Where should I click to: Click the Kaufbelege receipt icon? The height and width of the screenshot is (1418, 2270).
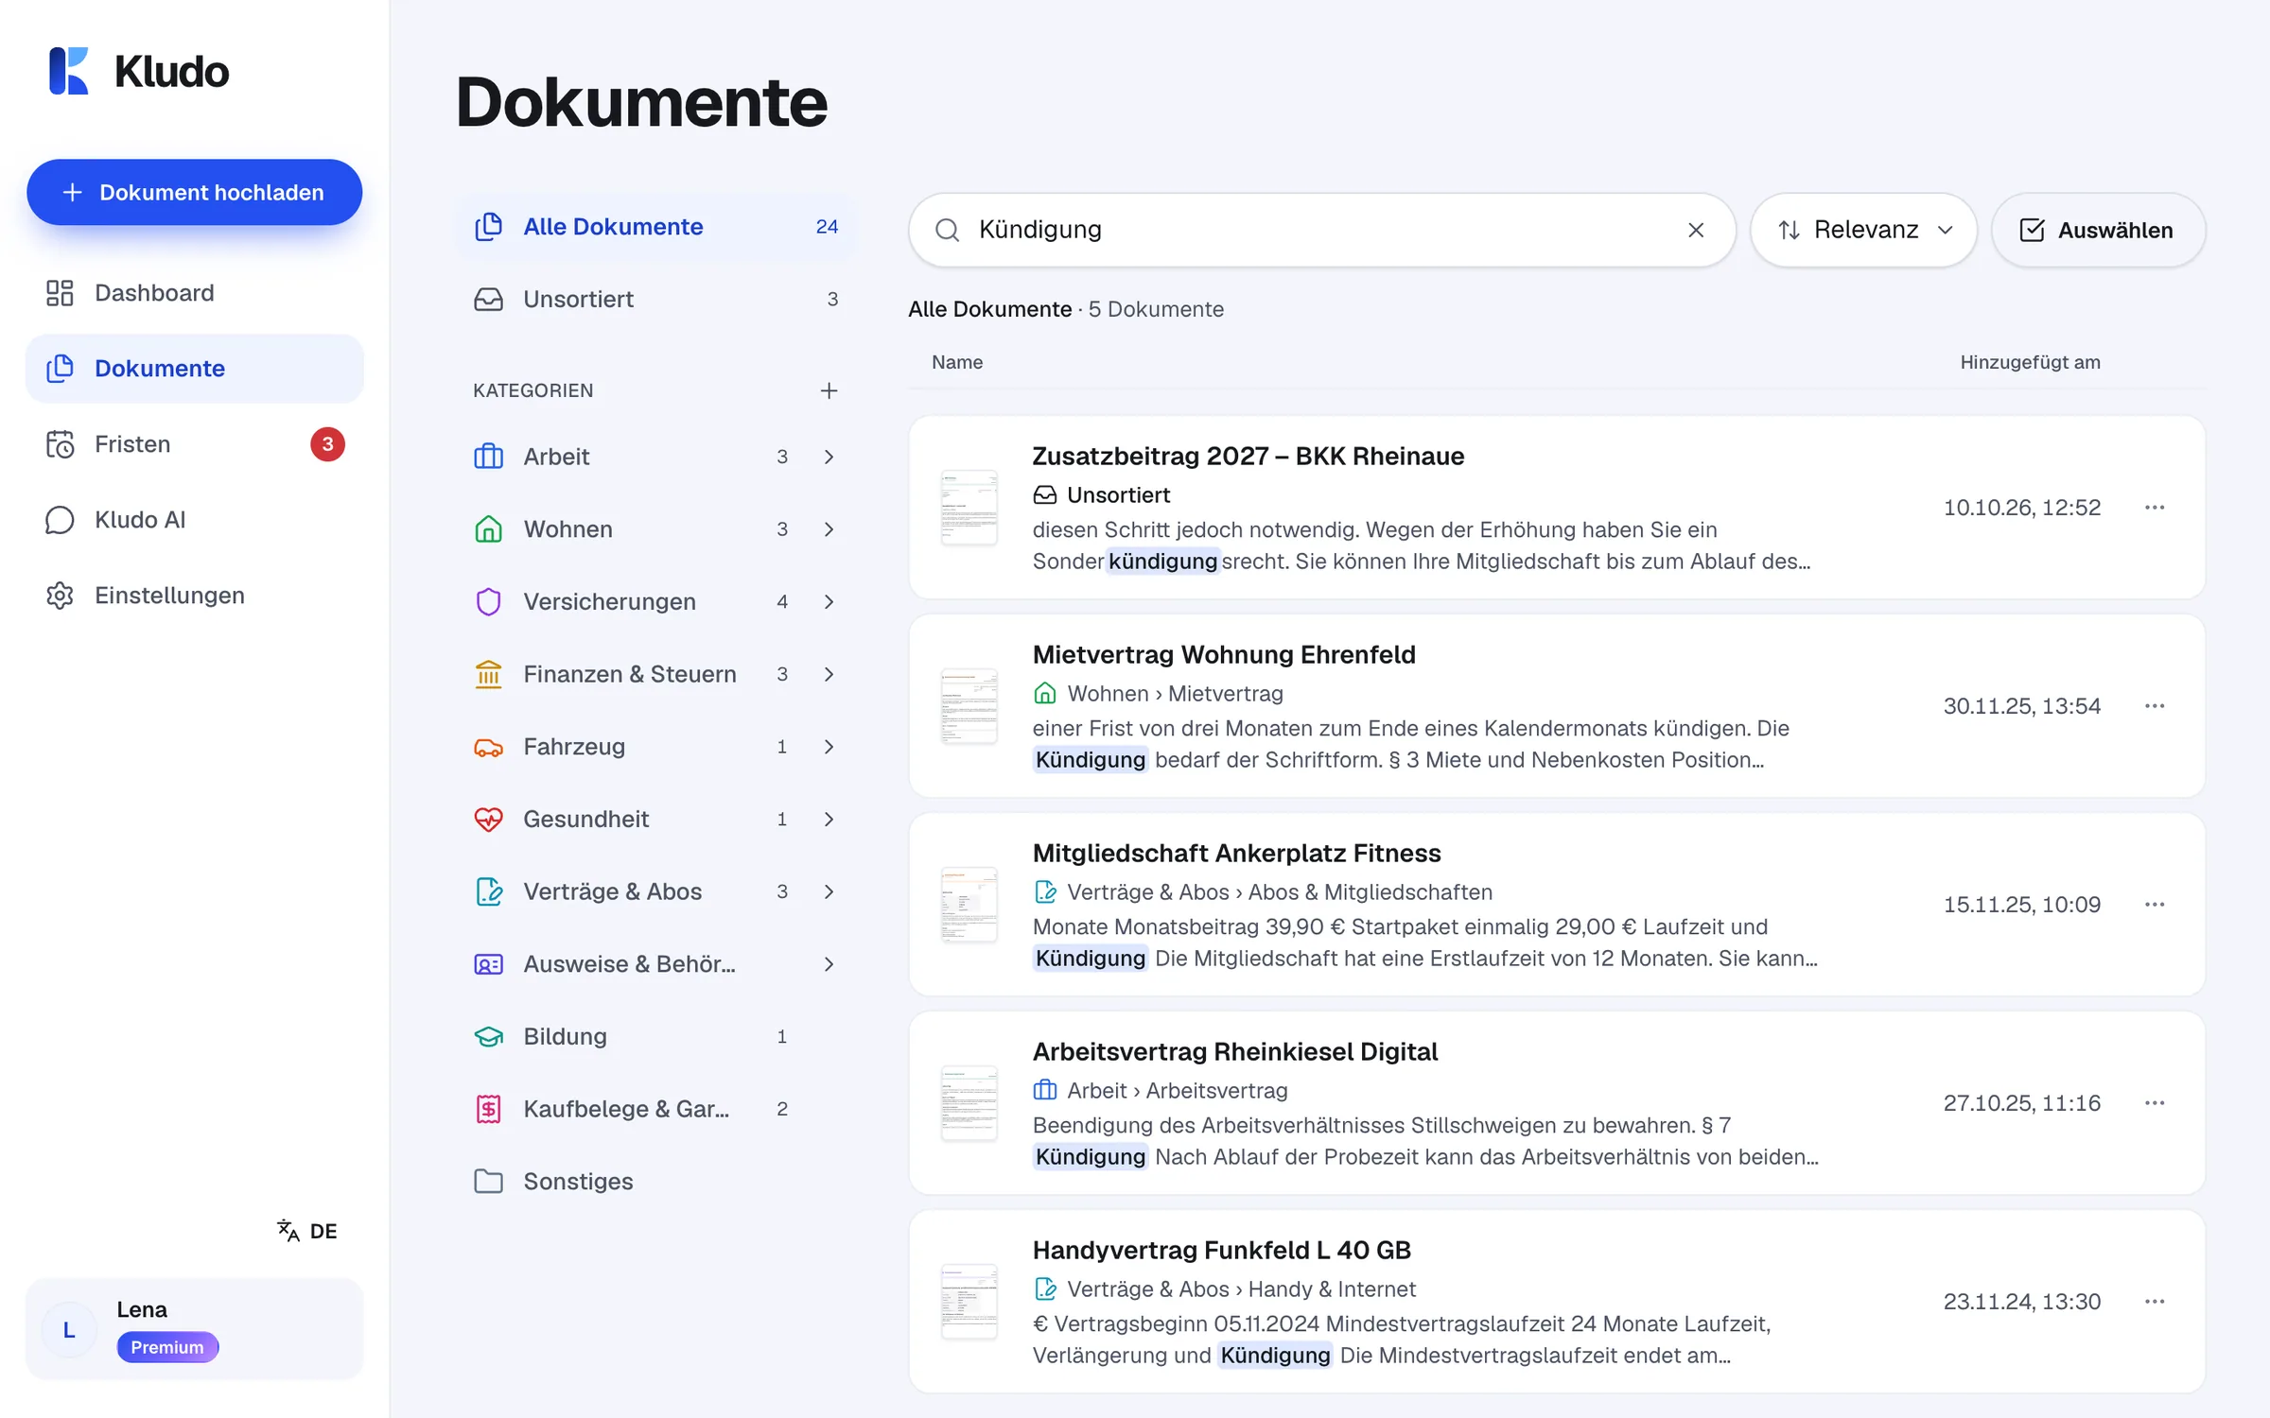point(488,1109)
